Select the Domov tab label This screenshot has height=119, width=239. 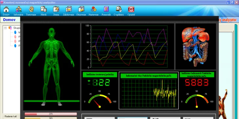click(x=9, y=20)
